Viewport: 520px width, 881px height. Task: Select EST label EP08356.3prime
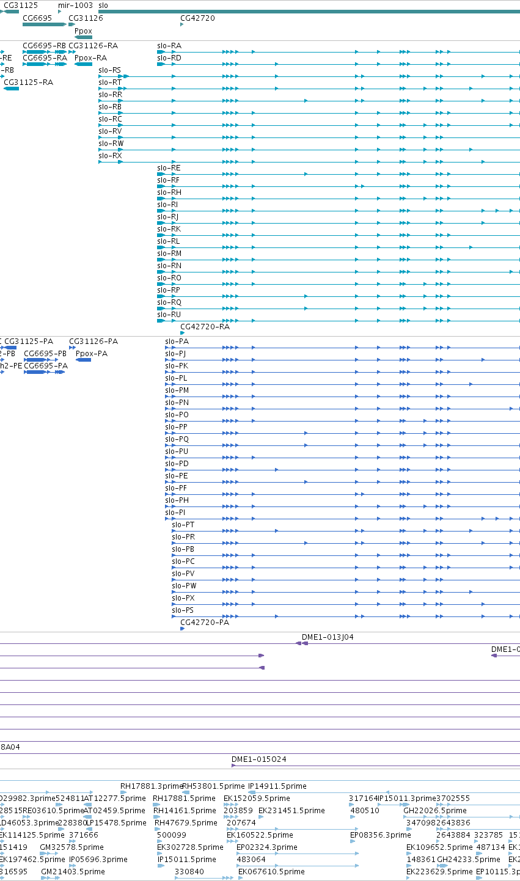click(x=381, y=835)
